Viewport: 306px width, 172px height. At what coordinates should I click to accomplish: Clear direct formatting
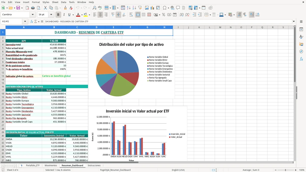point(71,8)
